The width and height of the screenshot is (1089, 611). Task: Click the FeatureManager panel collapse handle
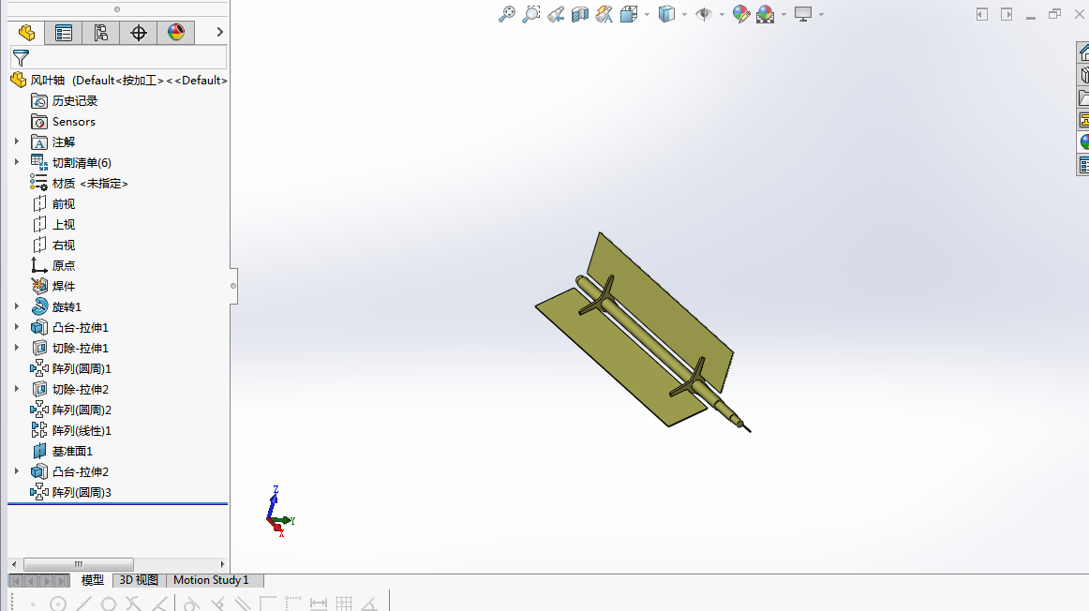[233, 286]
